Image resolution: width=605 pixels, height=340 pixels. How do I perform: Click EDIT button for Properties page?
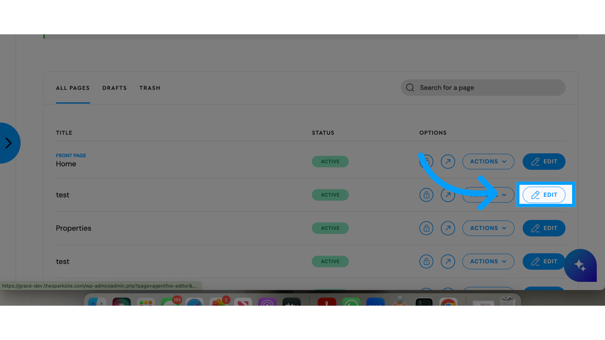pos(544,228)
